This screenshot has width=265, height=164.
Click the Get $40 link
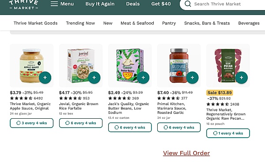161,4
